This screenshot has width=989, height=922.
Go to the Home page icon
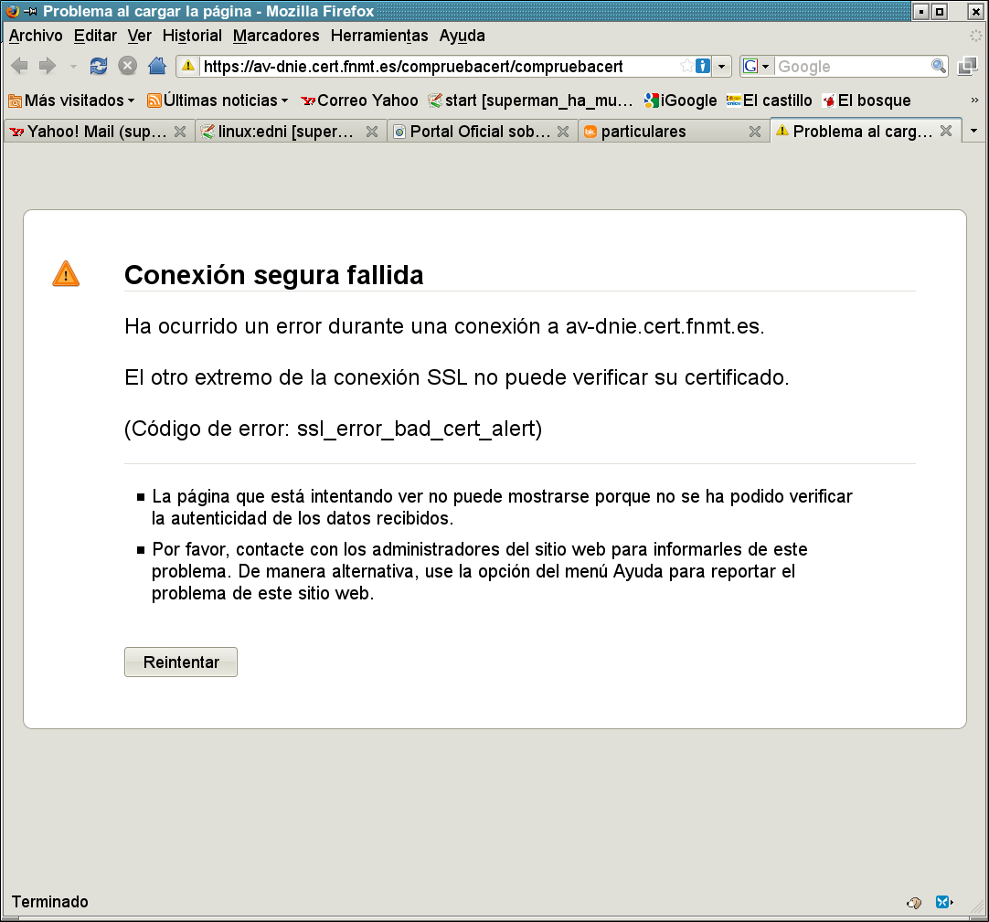pos(157,66)
